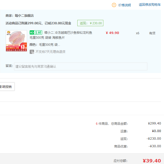Open the 价格说明 price explanation
The image size is (164, 164).
[x=124, y=5]
